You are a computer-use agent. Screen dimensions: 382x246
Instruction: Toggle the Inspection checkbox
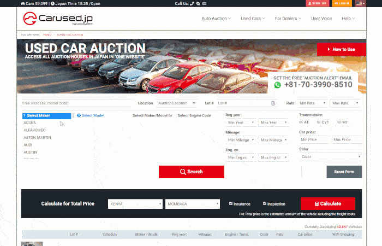point(265,203)
